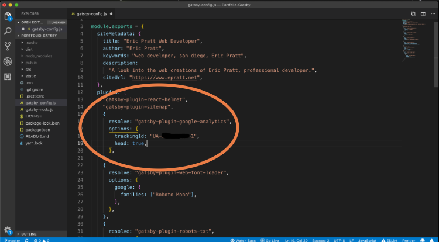Image resolution: width=439 pixels, height=242 pixels.
Task: Click the author "Eric Pratt" value
Action: [x=143, y=48]
